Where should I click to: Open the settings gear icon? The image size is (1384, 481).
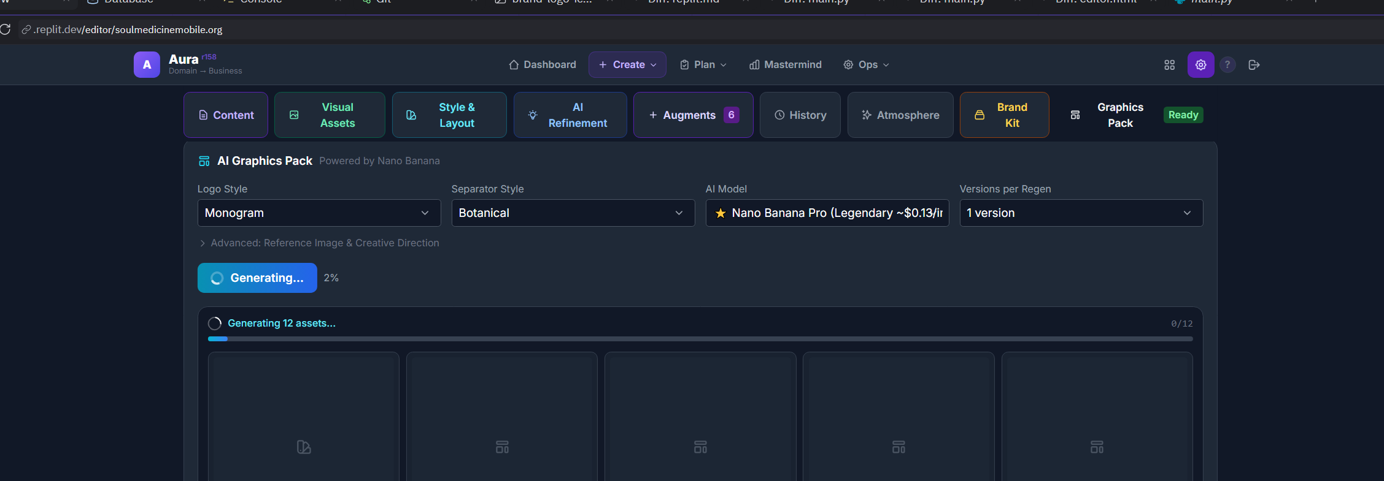point(1200,65)
